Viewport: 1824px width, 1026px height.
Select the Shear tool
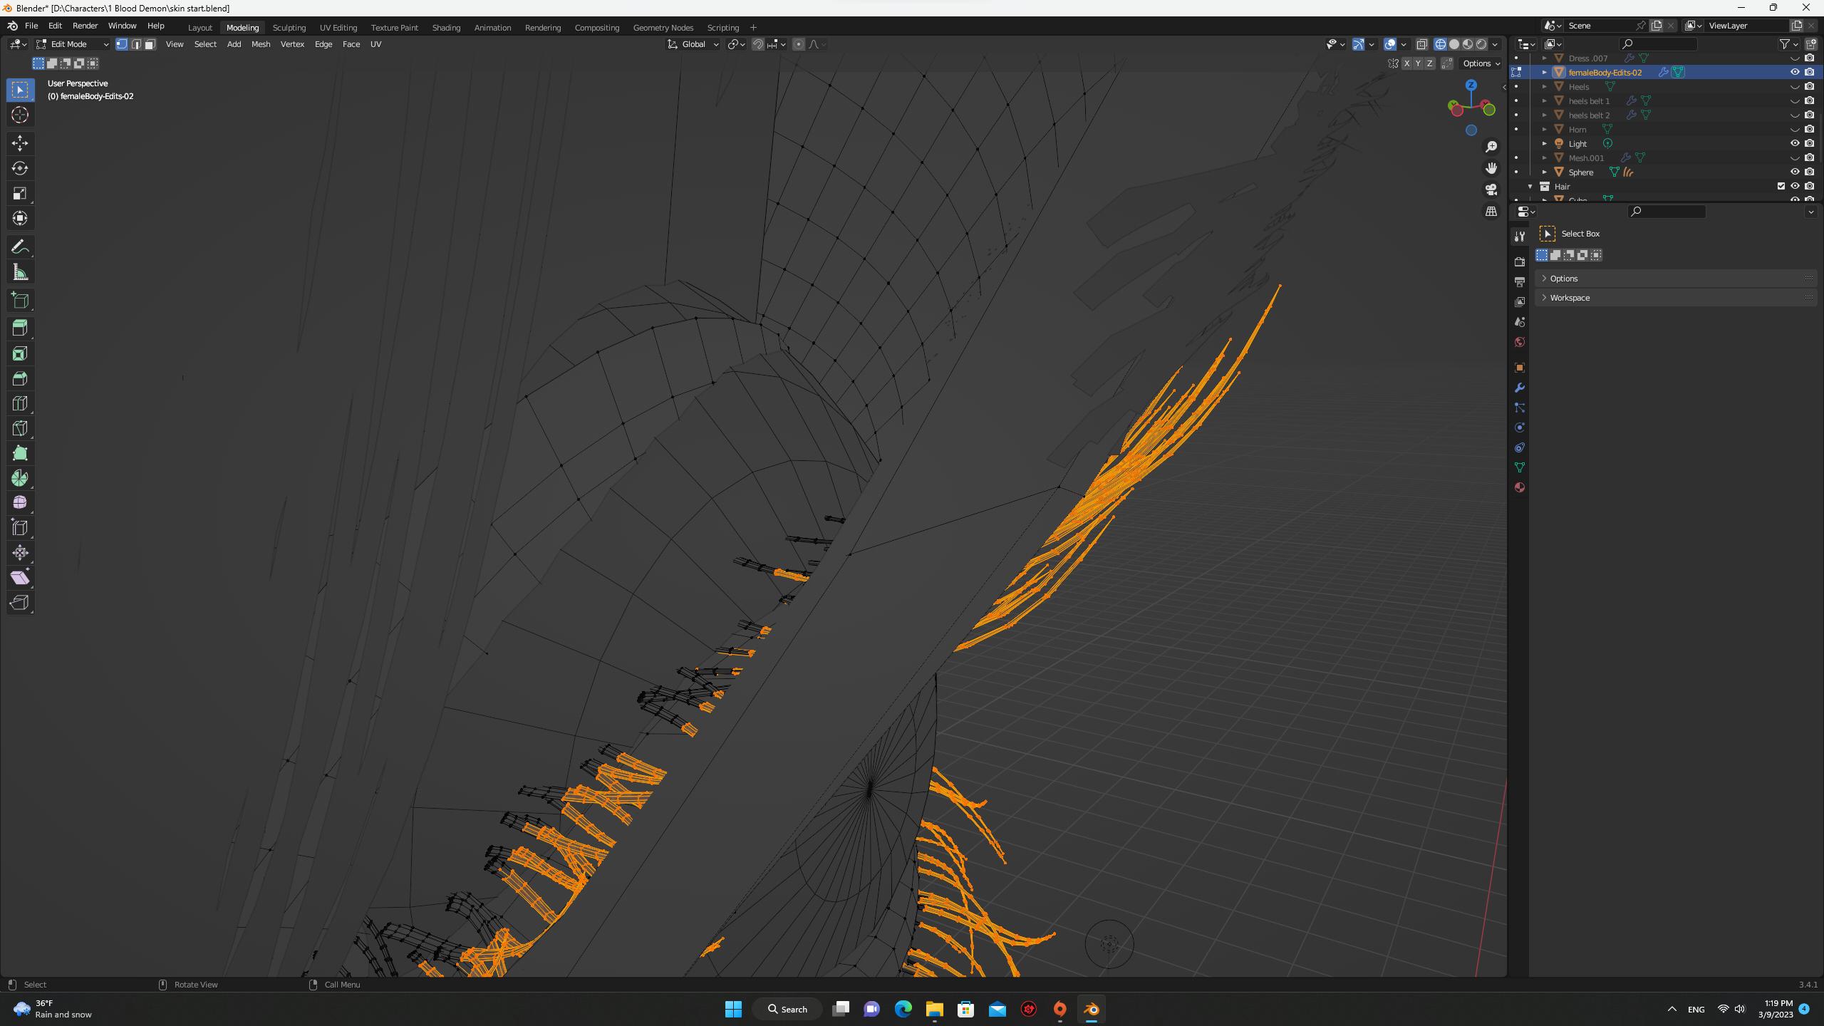(x=20, y=578)
